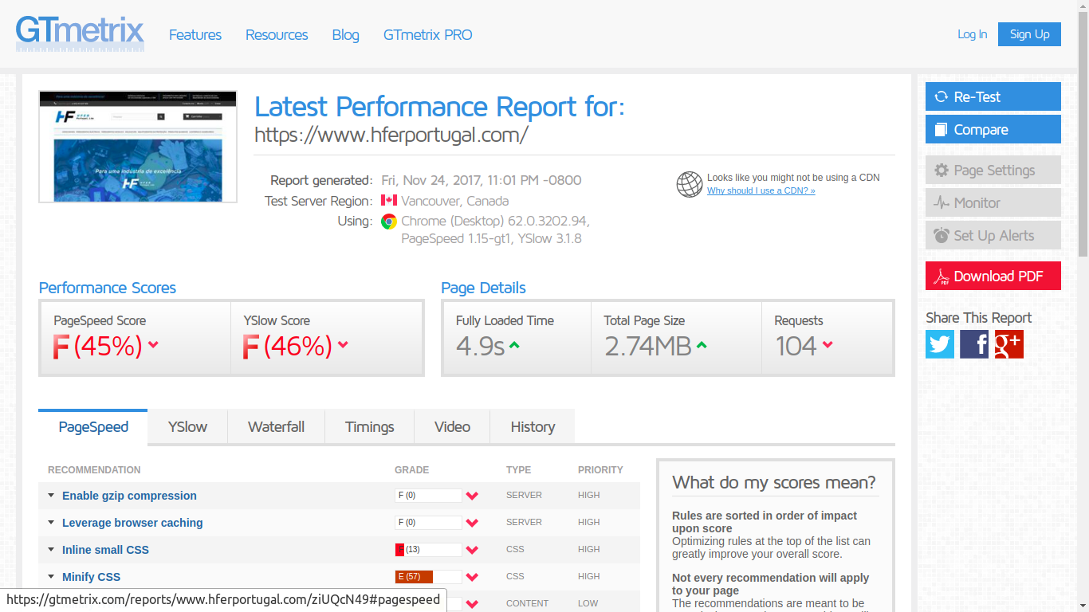Expand Enable gzip compression recommendation
The image size is (1089, 612).
(129, 496)
